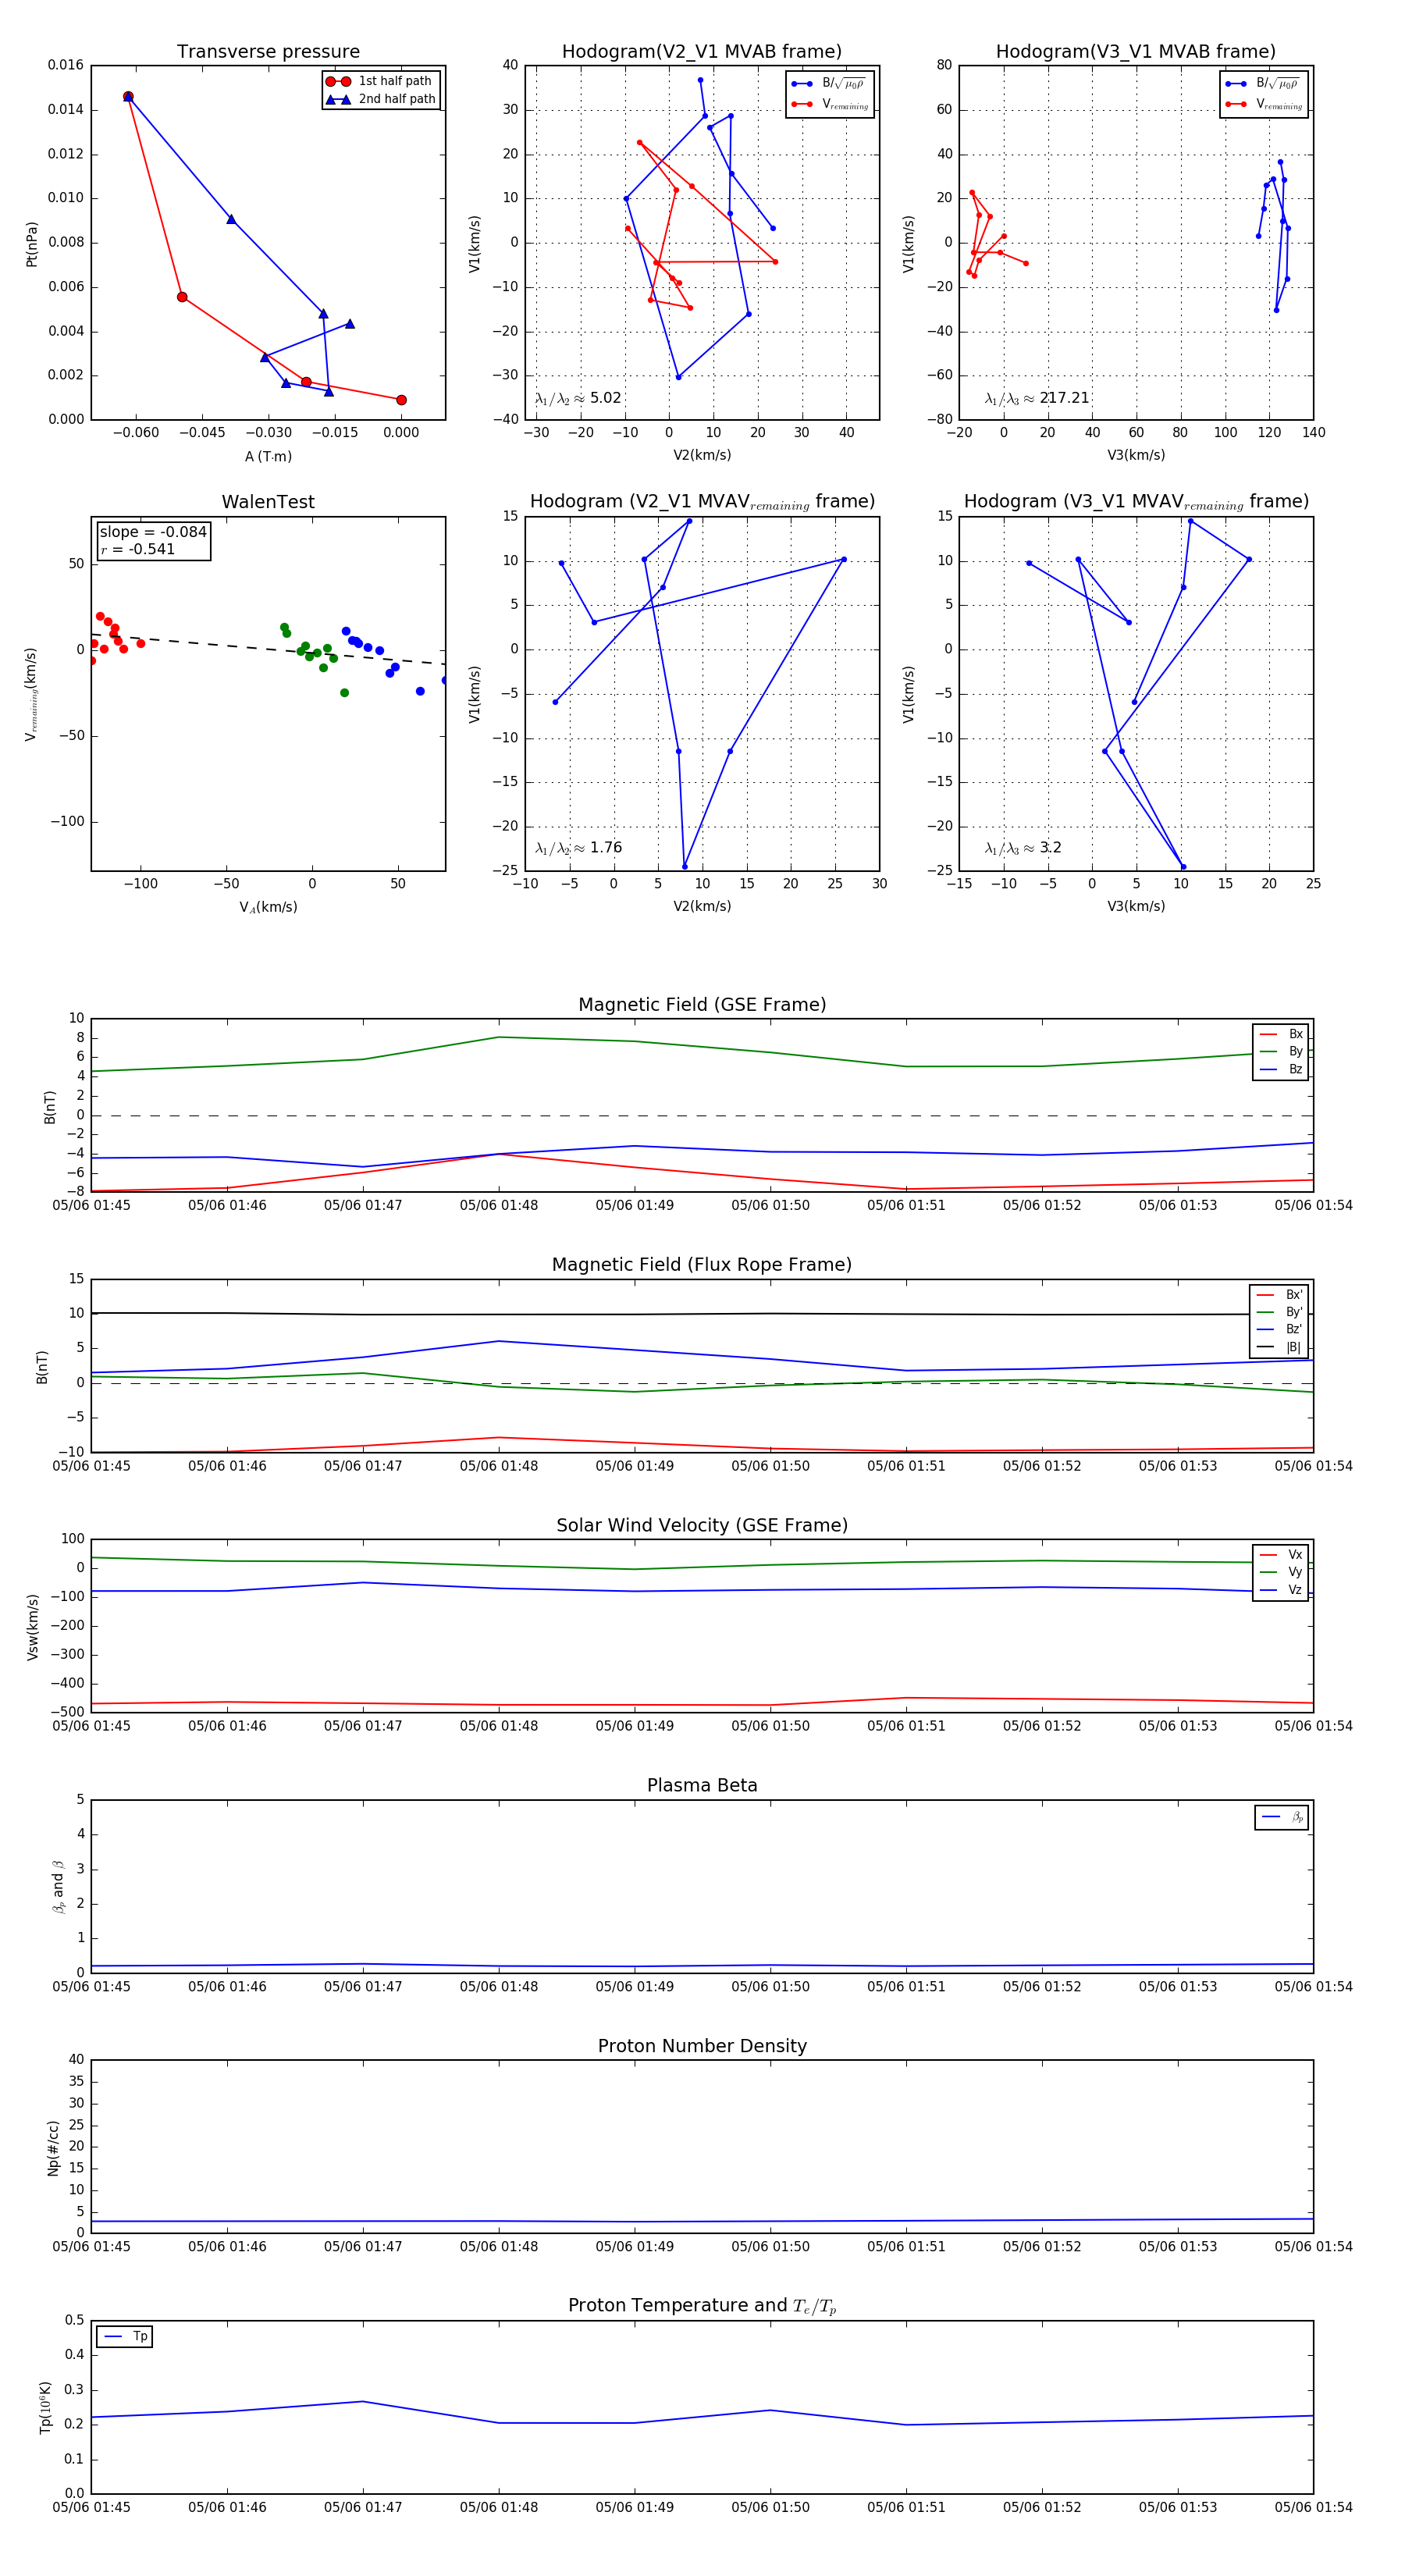The image size is (1405, 2576).
Task: Select the "|B|" flux rope legend label
Action: pyautogui.click(x=1293, y=1347)
